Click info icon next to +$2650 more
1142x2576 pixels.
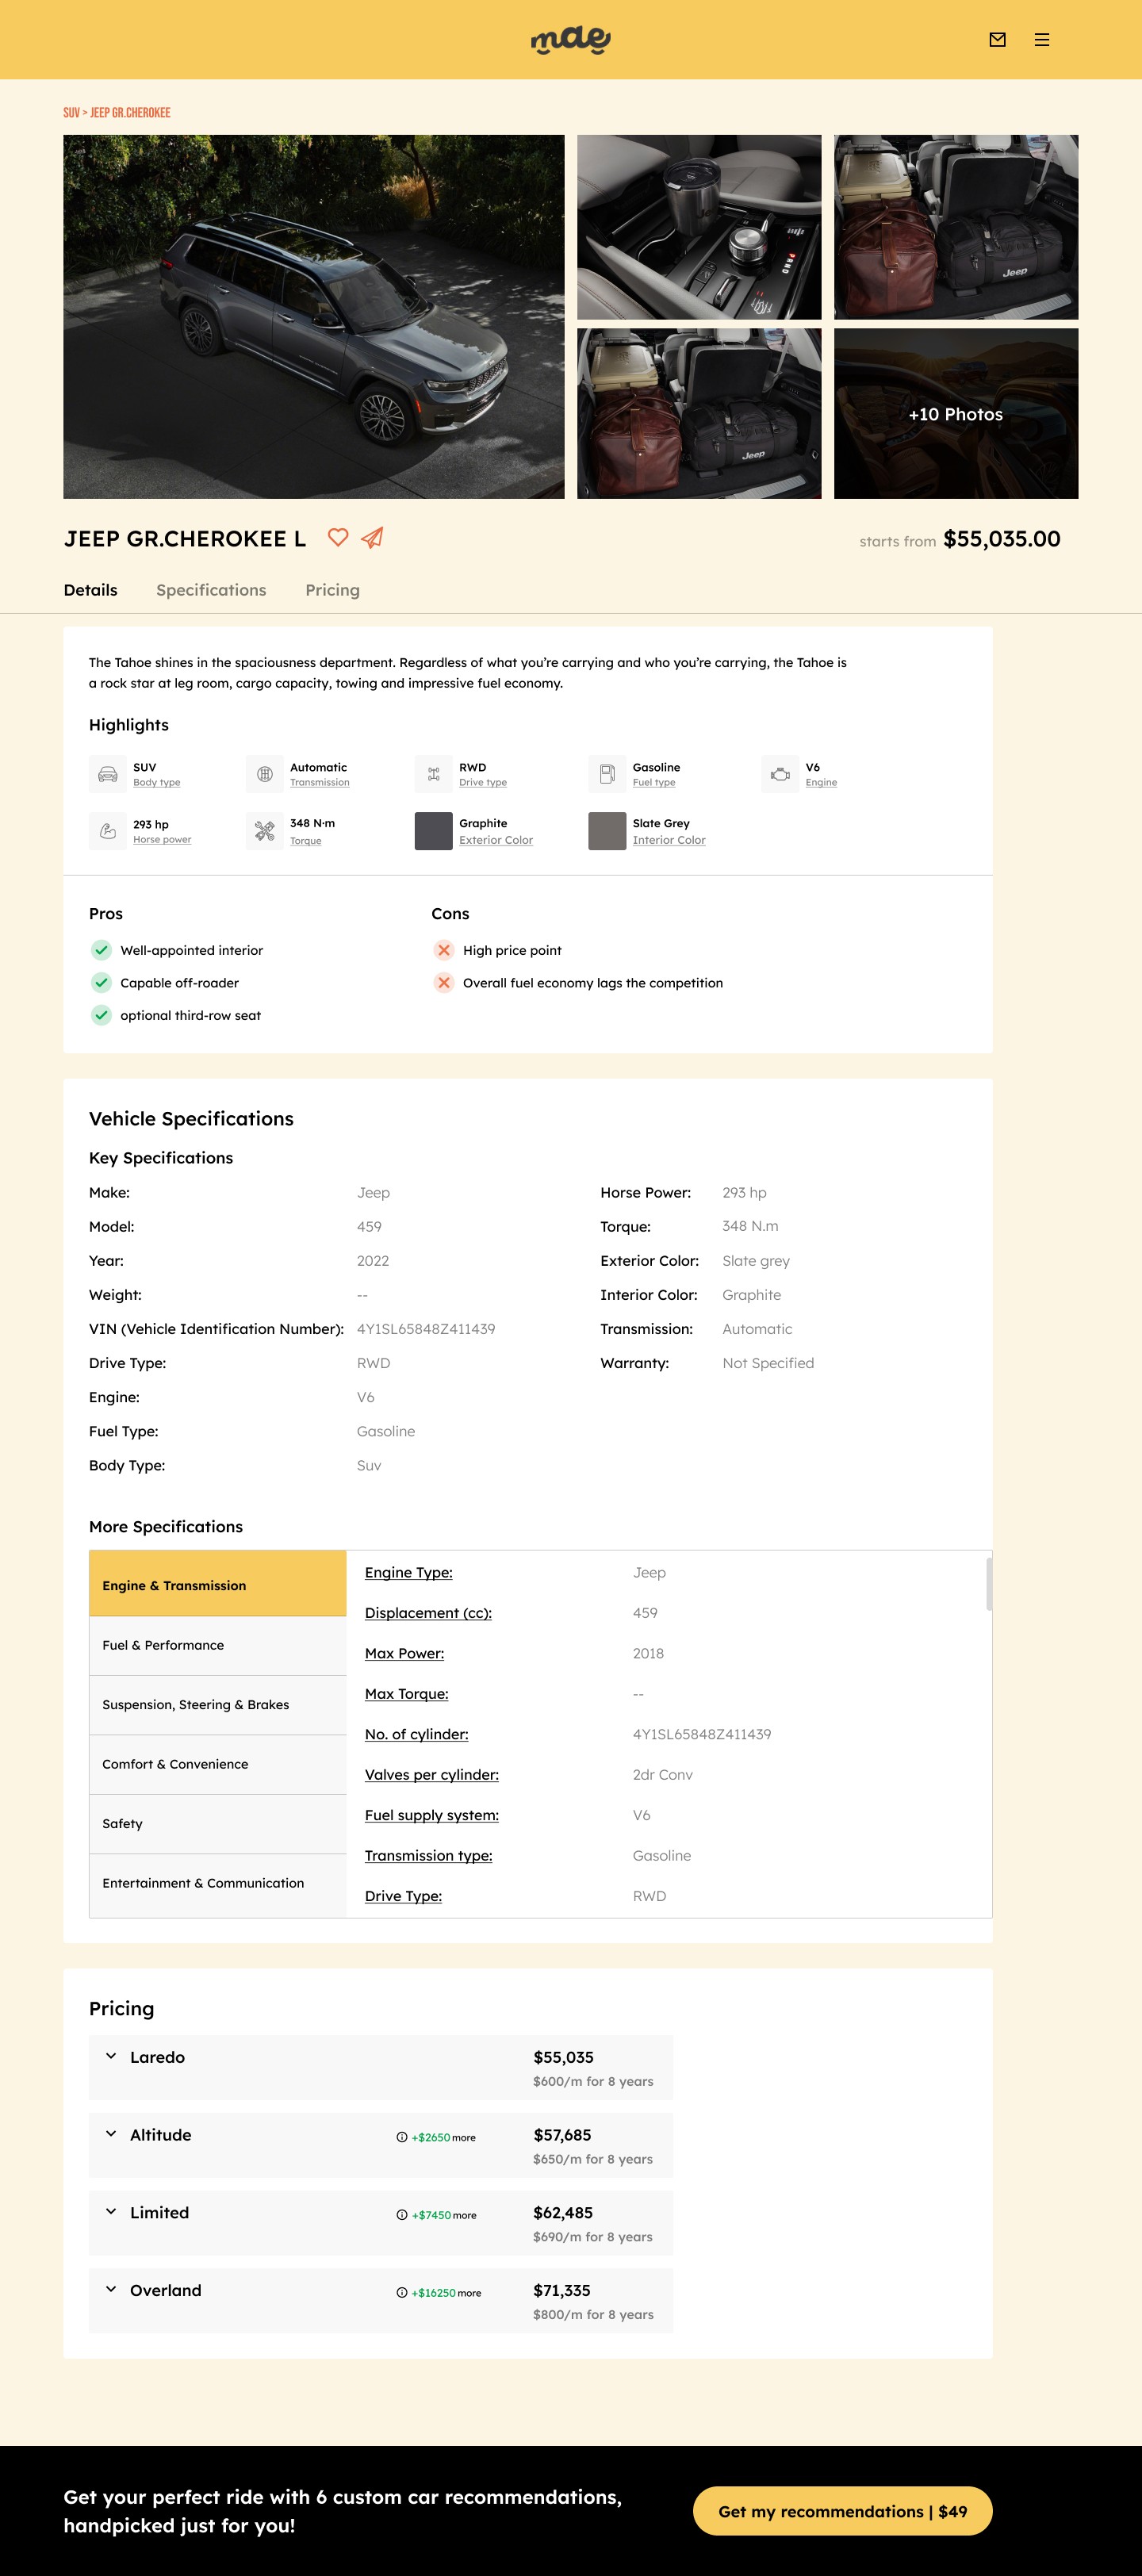402,2137
